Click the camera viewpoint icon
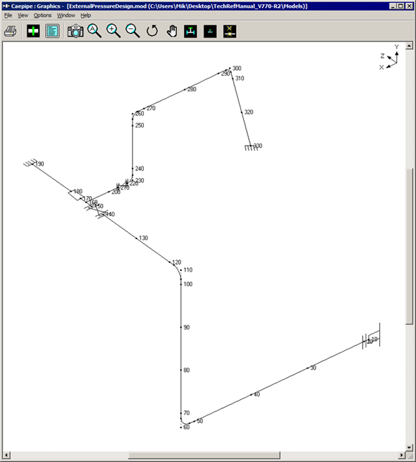This screenshot has width=416, height=462. (x=75, y=31)
